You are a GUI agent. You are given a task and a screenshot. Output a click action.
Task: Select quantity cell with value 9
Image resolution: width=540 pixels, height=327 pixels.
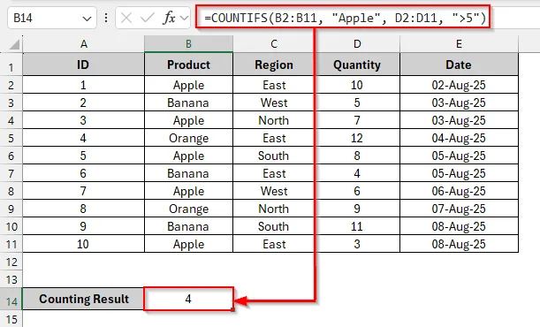point(357,209)
